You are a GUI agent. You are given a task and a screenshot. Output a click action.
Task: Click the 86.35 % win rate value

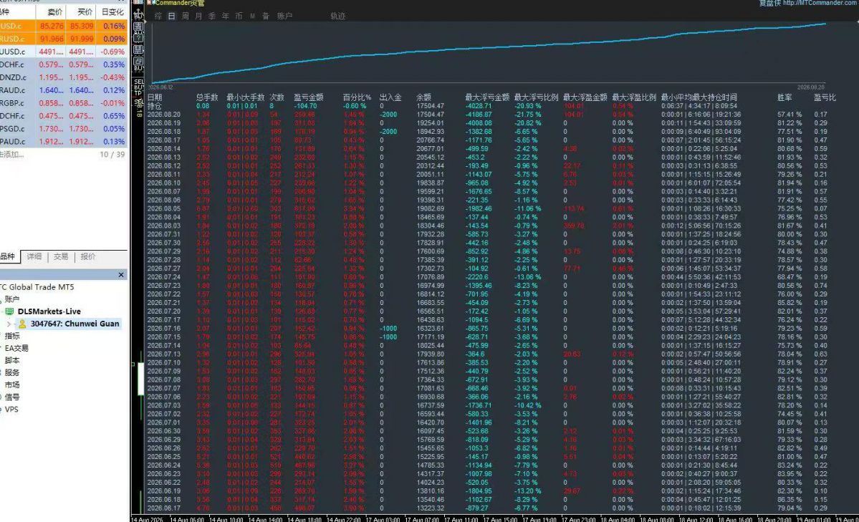point(790,500)
